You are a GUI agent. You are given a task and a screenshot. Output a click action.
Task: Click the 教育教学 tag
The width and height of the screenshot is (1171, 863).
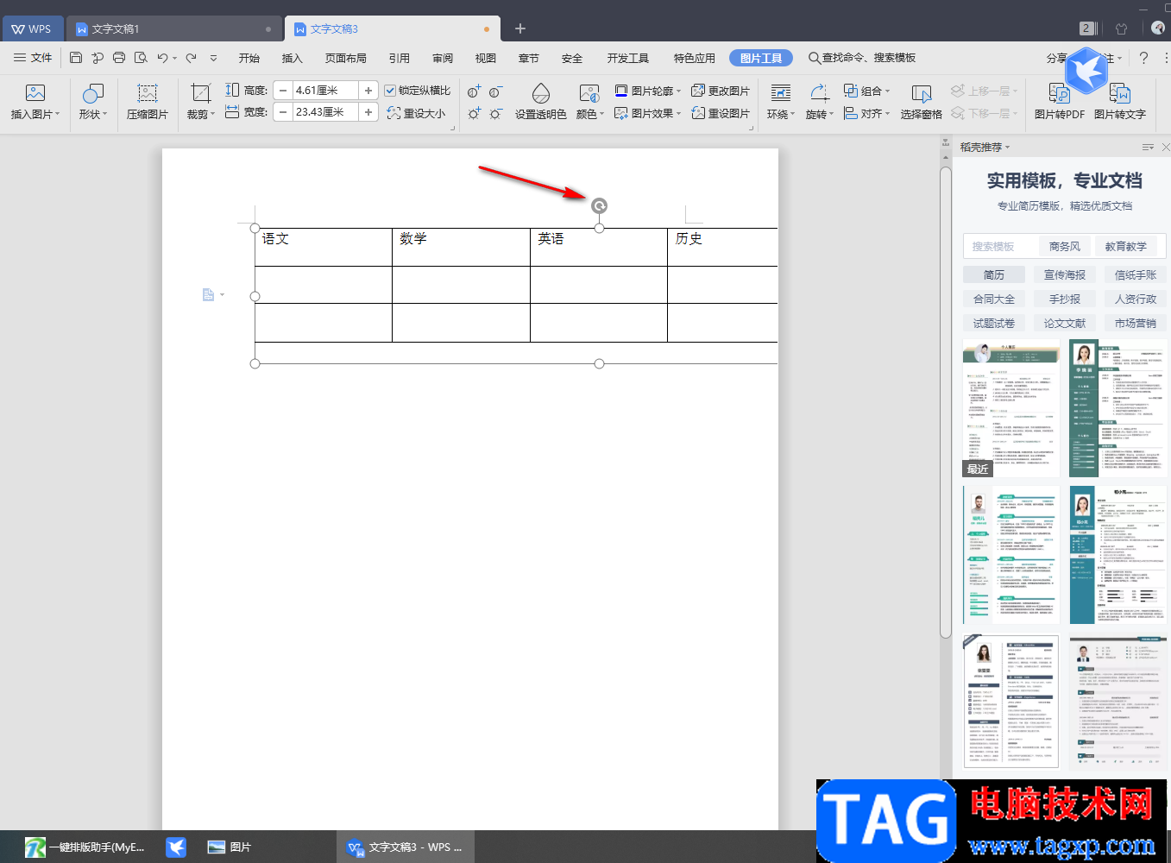[x=1126, y=246]
